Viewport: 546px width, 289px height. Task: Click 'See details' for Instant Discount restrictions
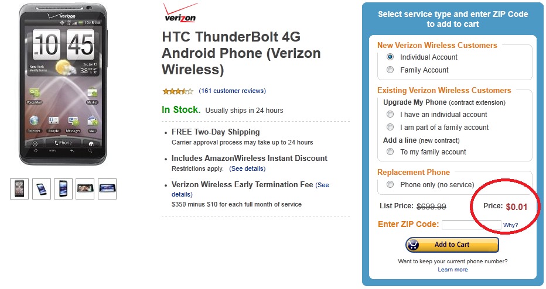247,168
